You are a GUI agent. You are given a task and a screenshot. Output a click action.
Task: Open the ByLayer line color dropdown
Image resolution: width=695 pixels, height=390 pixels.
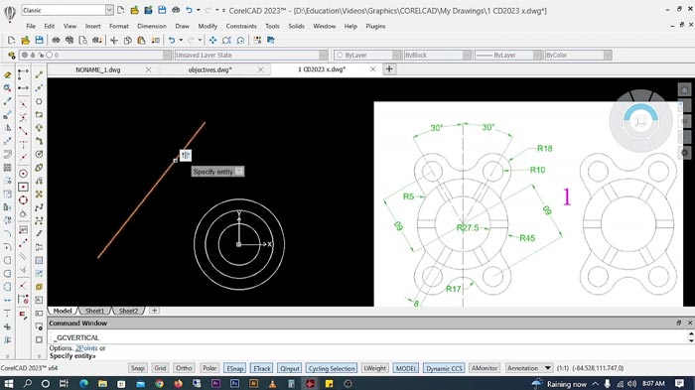[x=396, y=55]
